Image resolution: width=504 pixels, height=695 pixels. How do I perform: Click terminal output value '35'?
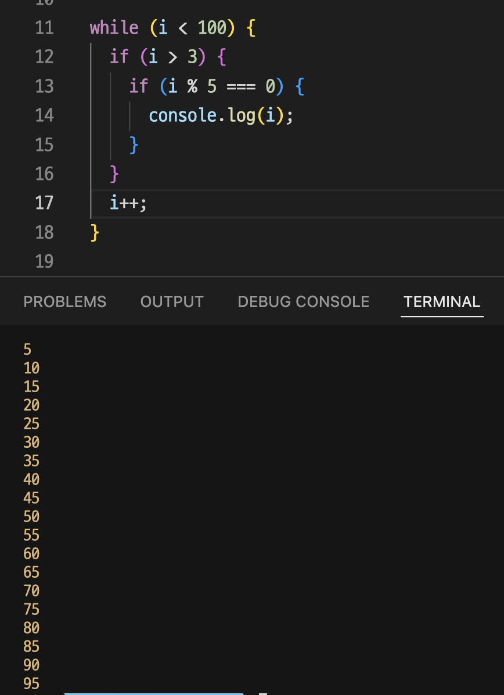[x=31, y=461]
